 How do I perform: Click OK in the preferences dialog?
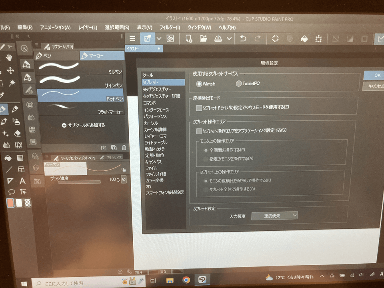pyautogui.click(x=374, y=75)
